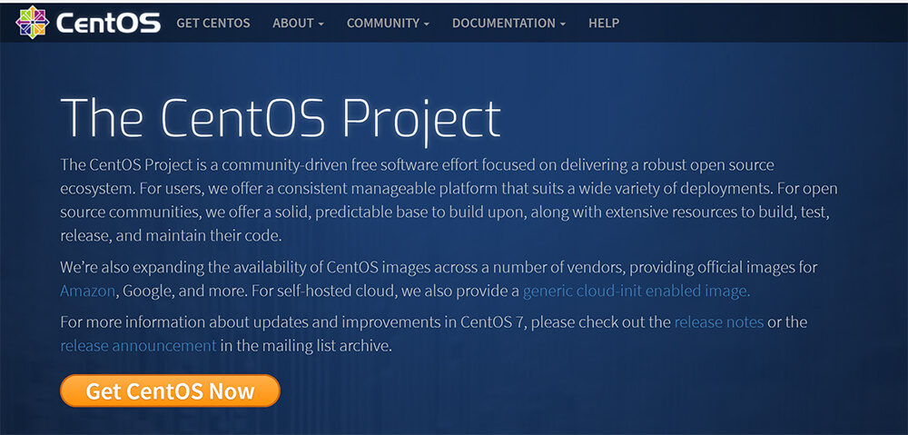This screenshot has height=435, width=908.
Task: Click text 'release, and maintain their code.'
Action: pyautogui.click(x=171, y=236)
